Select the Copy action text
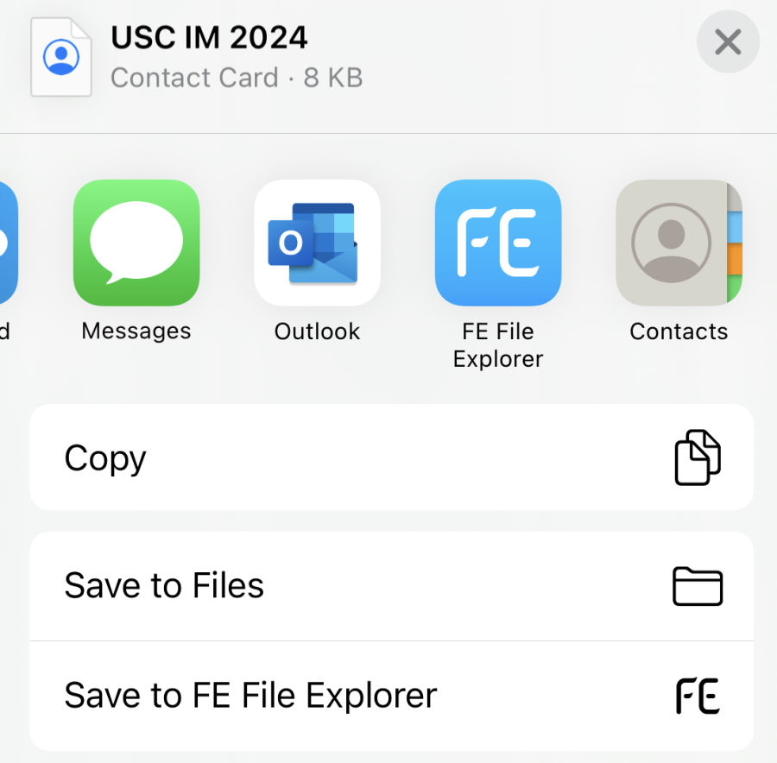Screen dimensions: 777x763 (x=105, y=457)
